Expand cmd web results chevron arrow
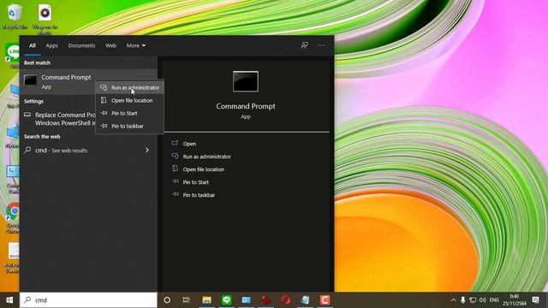The height and width of the screenshot is (308, 548). click(147, 151)
